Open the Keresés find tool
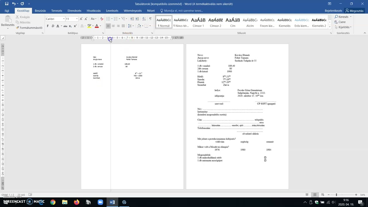Screen dimensions: 368x207 pyautogui.click(x=341, y=17)
